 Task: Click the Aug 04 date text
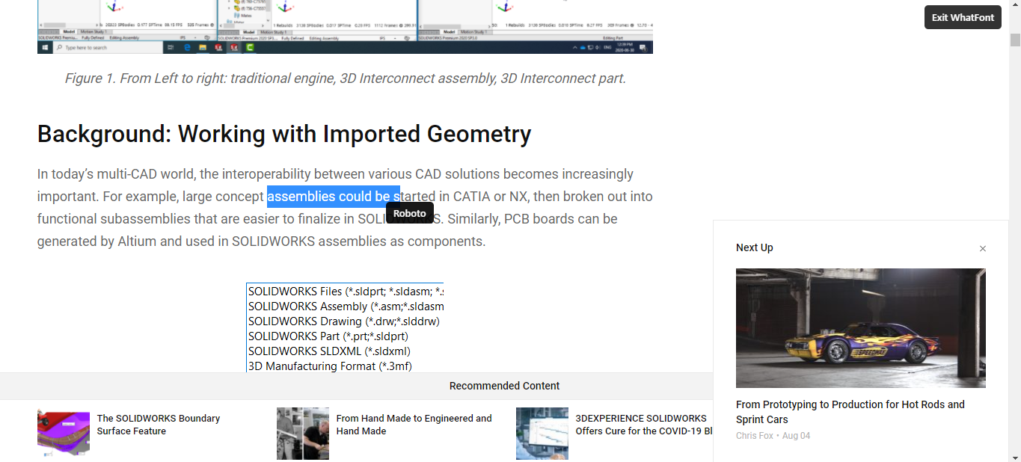(x=796, y=436)
